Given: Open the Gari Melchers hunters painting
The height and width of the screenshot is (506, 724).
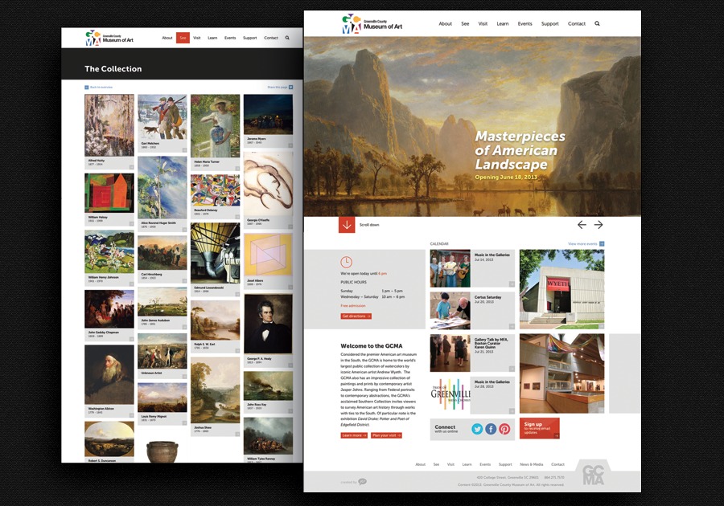Looking at the screenshot, I should tap(162, 117).
